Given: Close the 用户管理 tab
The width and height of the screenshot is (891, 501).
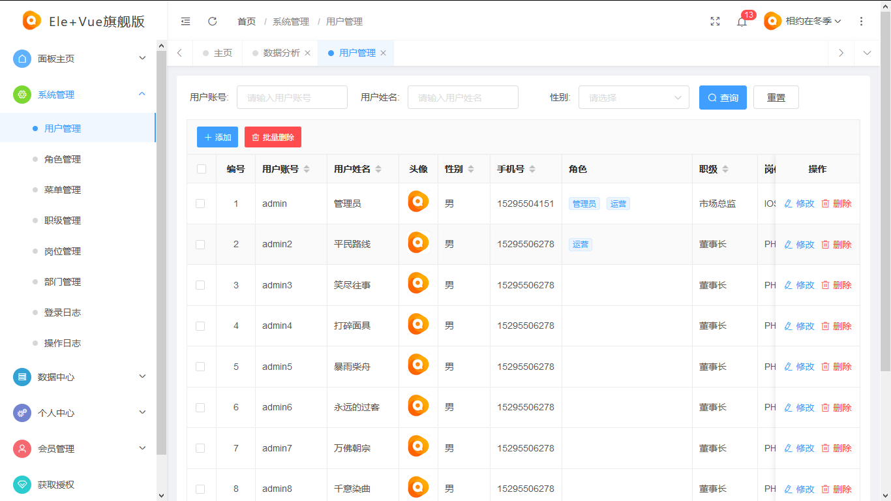Looking at the screenshot, I should point(384,53).
